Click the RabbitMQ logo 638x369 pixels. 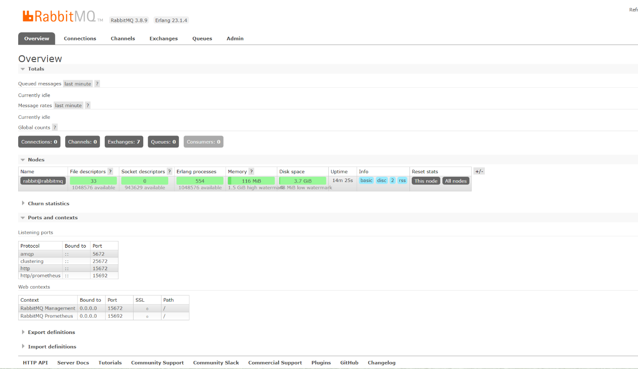pos(63,16)
